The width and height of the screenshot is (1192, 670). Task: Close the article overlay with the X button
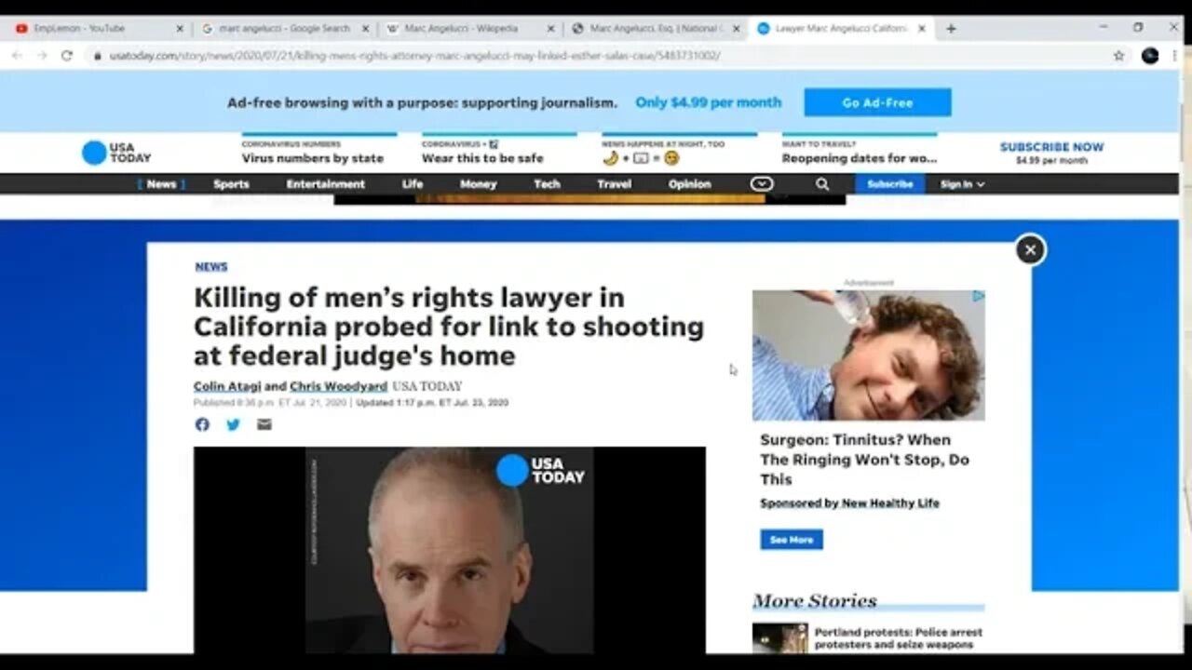(x=1030, y=249)
